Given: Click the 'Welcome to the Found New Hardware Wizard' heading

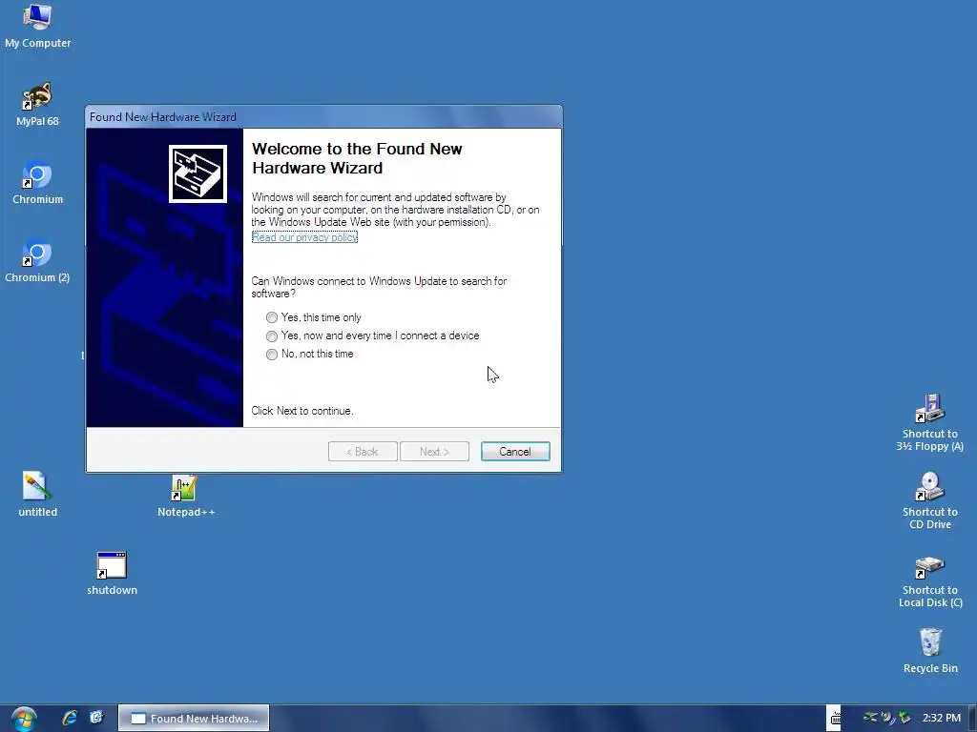Looking at the screenshot, I should 357,158.
